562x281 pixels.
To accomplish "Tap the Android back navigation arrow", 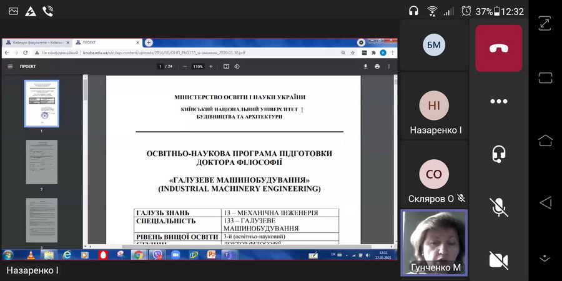I will [x=545, y=202].
